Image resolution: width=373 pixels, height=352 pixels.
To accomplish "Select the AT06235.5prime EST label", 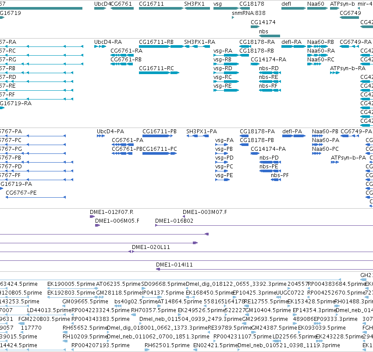I will coord(118,284).
